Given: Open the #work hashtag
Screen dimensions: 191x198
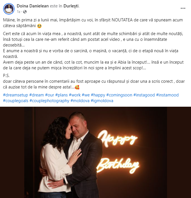Looking at the screenshot, I should 75,95.
